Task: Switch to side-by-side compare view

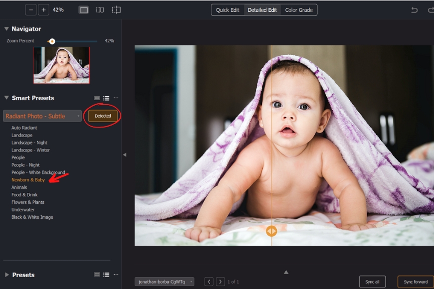Action: [x=100, y=10]
